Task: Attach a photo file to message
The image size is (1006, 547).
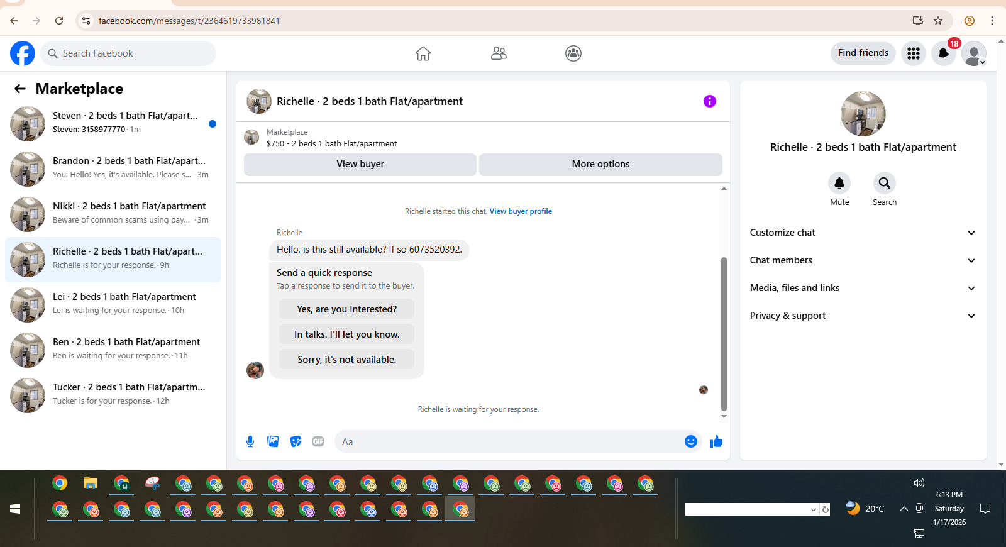Action: pos(273,441)
